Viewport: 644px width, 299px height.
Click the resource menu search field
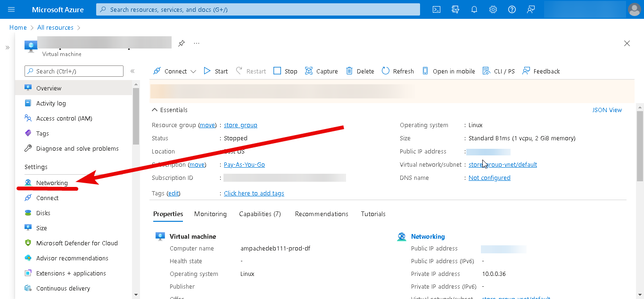(74, 71)
